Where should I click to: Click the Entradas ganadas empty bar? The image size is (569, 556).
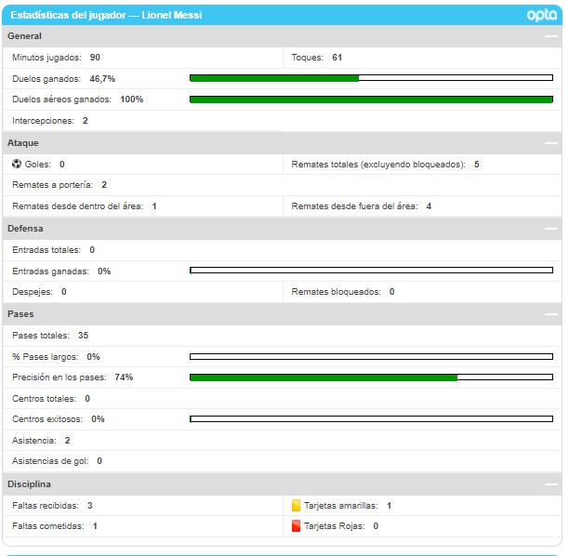[x=371, y=271]
